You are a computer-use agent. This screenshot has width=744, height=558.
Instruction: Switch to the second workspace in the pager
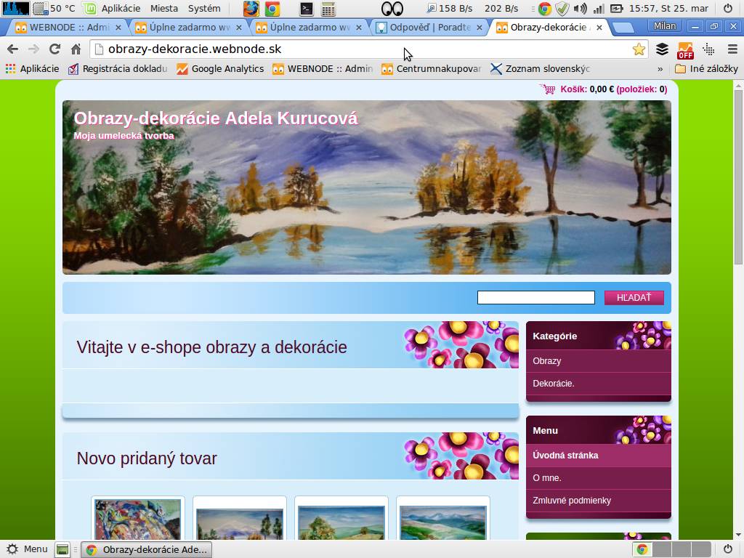pos(662,549)
